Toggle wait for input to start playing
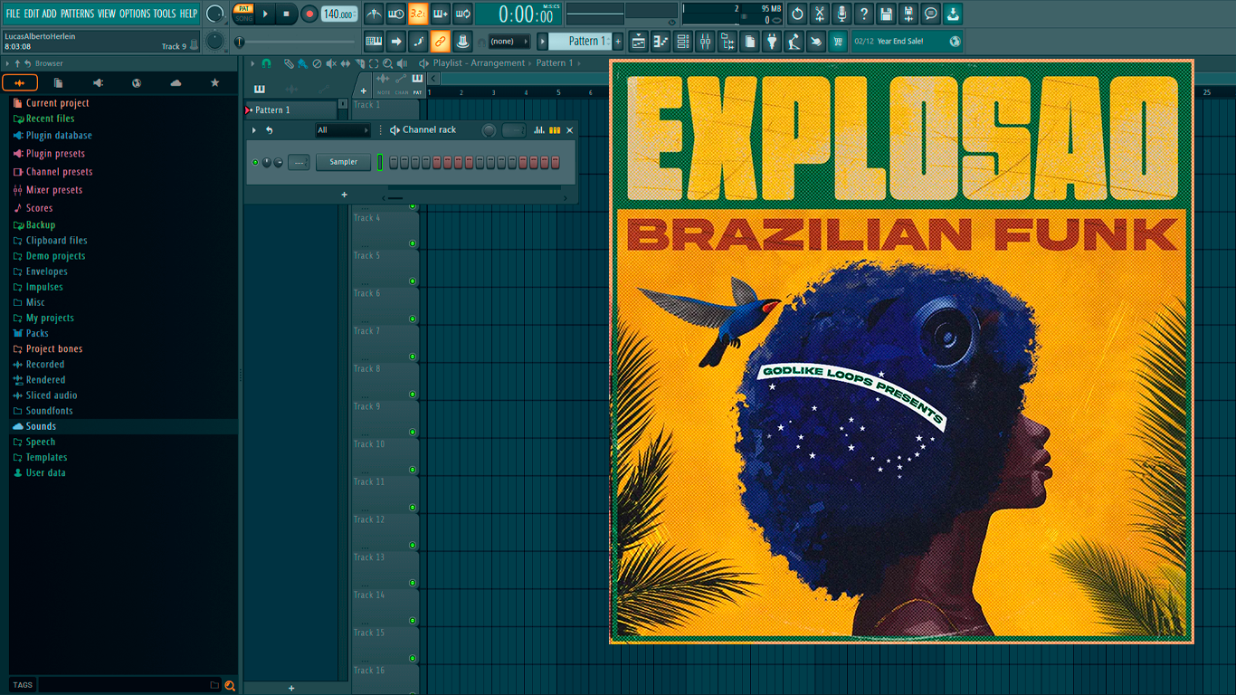 pyautogui.click(x=396, y=14)
